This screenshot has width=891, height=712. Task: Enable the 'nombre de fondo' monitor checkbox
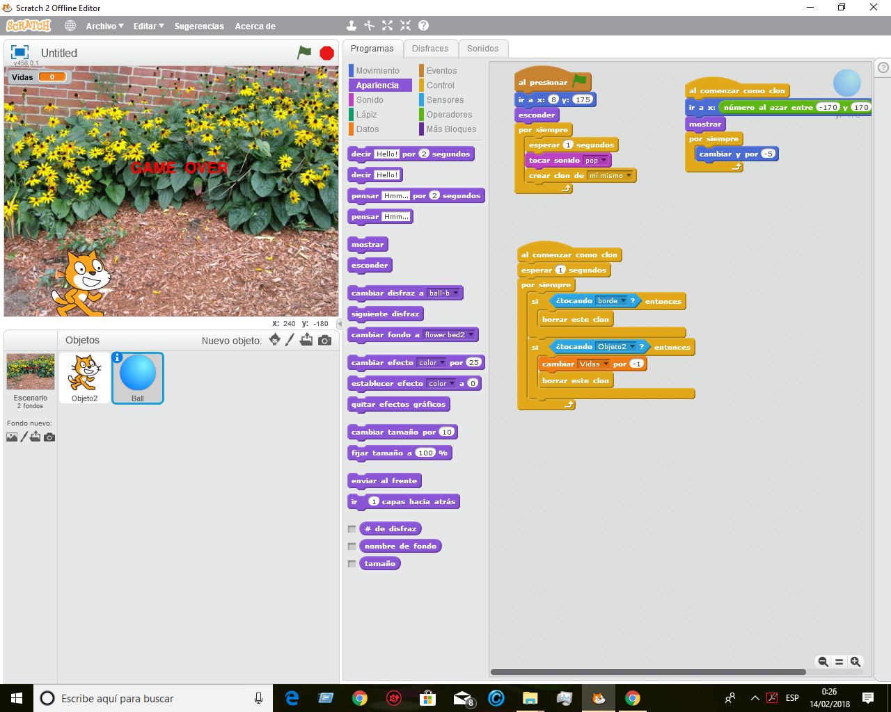(352, 546)
